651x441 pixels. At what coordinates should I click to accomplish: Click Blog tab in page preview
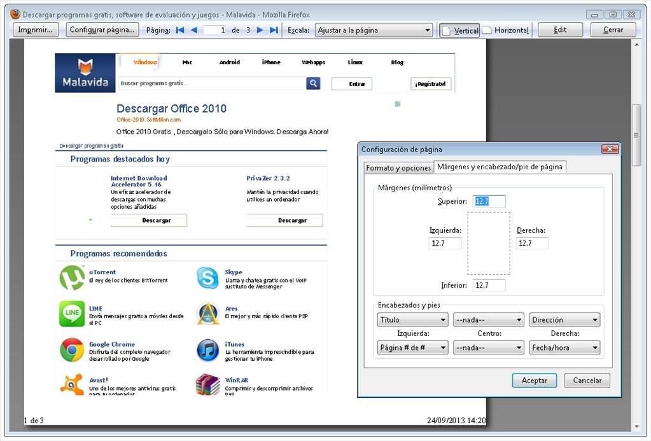[397, 62]
